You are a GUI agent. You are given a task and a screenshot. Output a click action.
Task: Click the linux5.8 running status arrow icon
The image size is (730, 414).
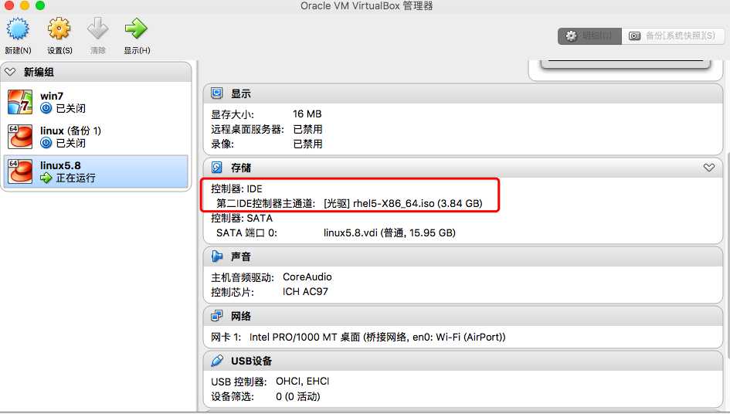coord(46,178)
